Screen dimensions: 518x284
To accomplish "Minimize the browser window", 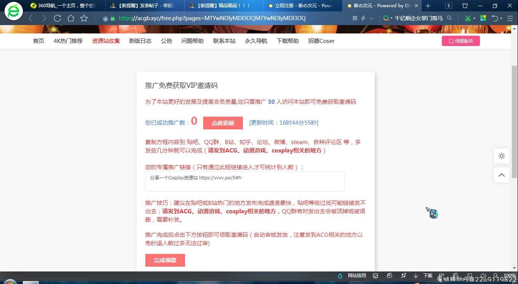I will pyautogui.click(x=480, y=6).
